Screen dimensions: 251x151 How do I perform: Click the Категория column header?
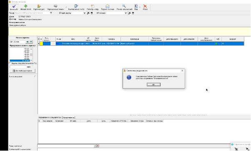(x=135, y=39)
